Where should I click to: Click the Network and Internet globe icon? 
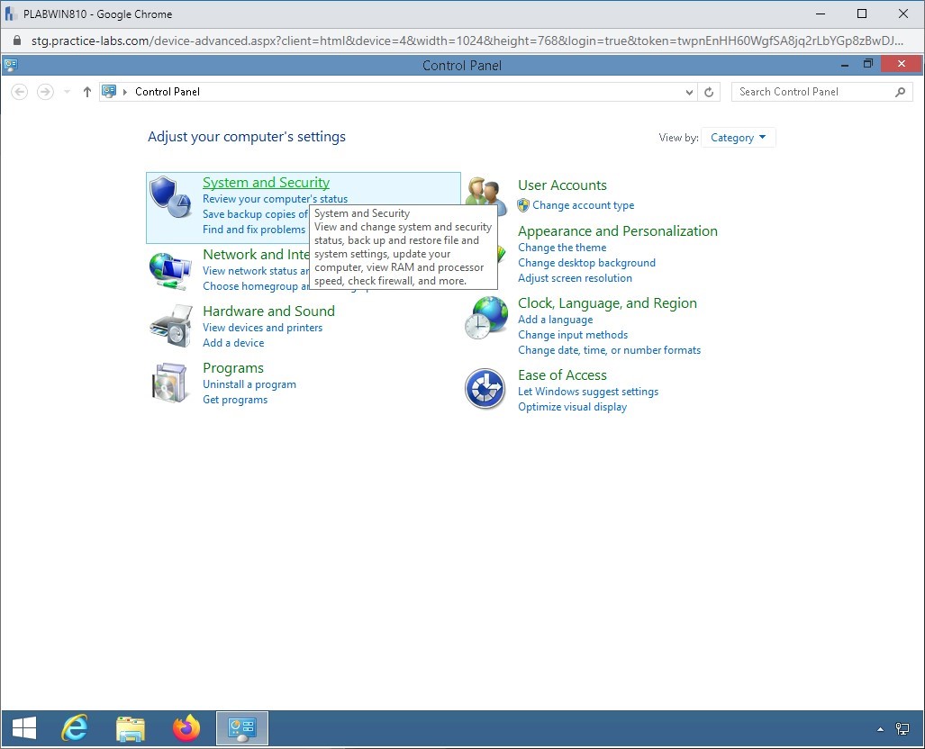coord(170,269)
